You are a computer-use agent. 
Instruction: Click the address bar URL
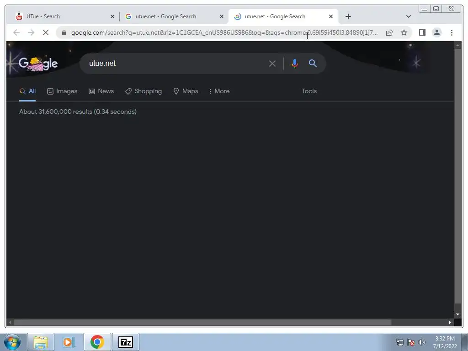point(224,32)
